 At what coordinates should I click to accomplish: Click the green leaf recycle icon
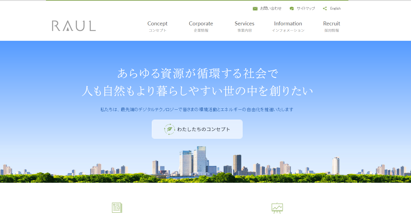tap(170, 129)
